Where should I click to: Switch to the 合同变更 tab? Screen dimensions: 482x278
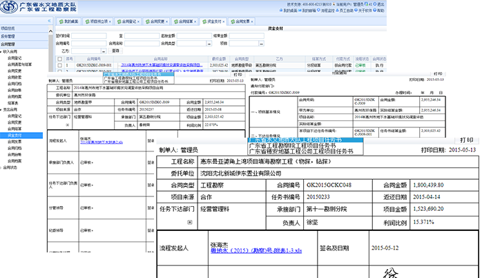tap(155, 21)
